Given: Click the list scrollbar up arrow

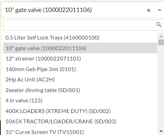Looking at the screenshot, I should [x=161, y=36].
